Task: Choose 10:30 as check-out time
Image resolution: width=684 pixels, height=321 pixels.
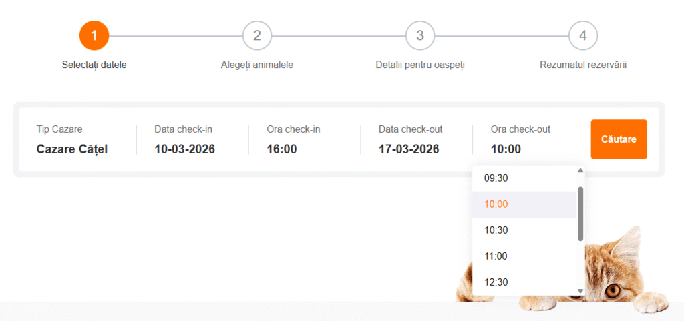Action: (496, 230)
